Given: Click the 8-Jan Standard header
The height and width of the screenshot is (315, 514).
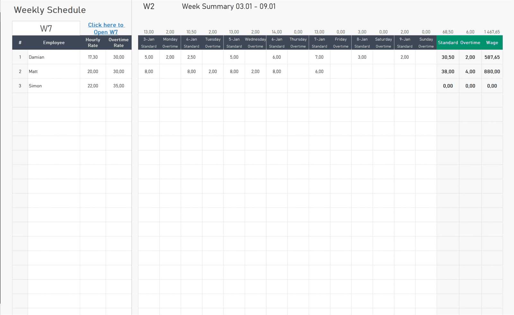Looking at the screenshot, I should pos(362,42).
